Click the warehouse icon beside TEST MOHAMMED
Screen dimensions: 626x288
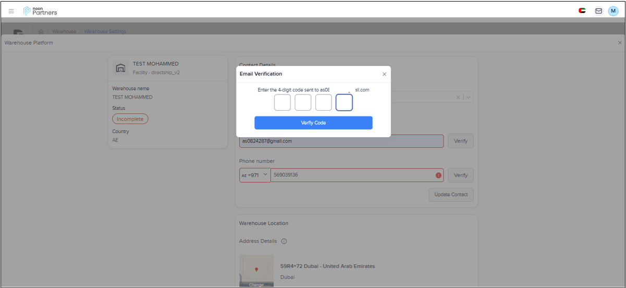click(120, 68)
